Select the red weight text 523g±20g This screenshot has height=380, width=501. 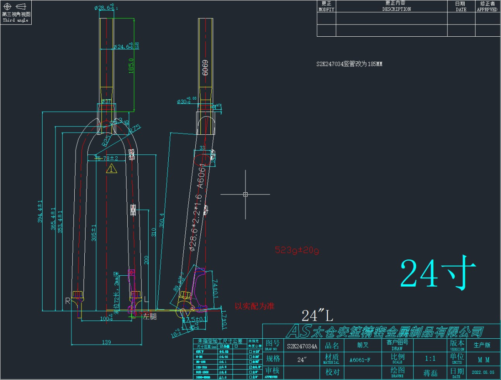tap(296, 250)
